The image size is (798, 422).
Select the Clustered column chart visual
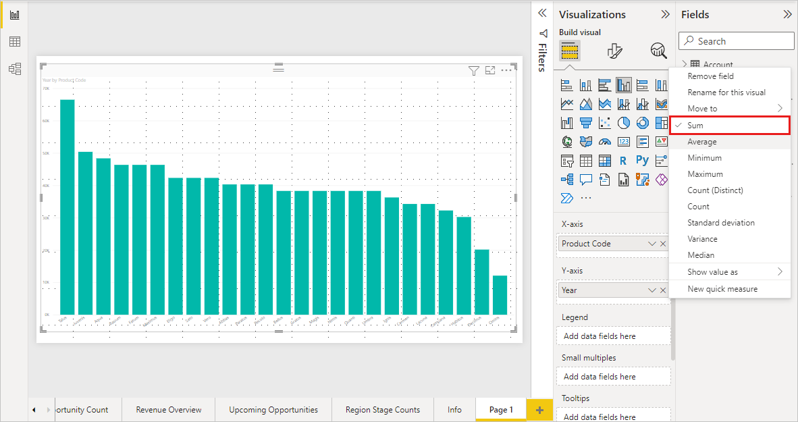pyautogui.click(x=623, y=85)
